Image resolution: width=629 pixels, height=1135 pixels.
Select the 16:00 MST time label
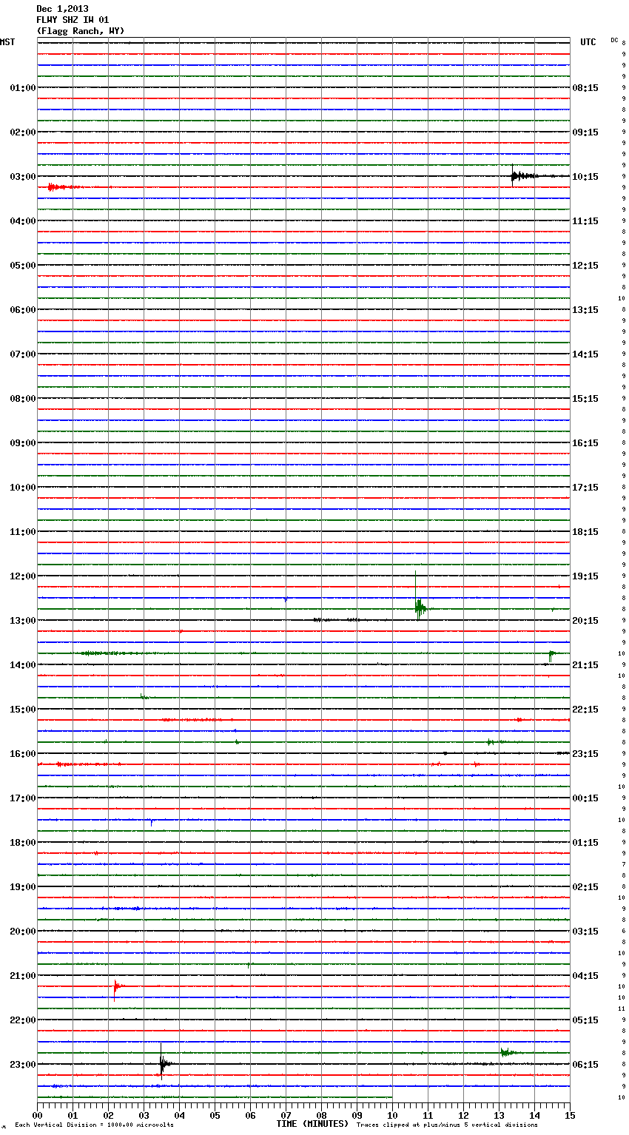tap(23, 754)
